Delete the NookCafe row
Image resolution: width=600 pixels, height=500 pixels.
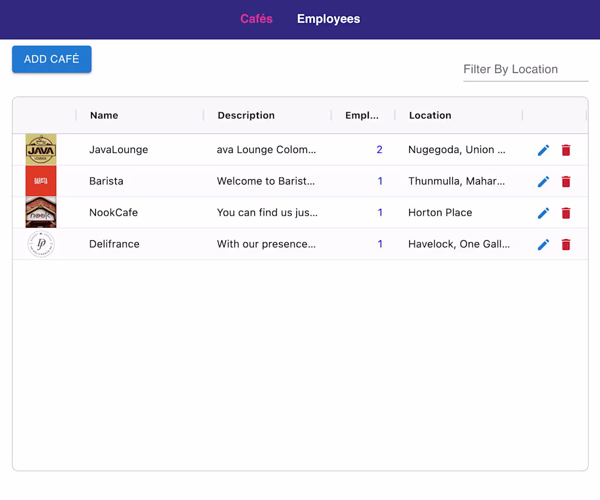point(566,213)
